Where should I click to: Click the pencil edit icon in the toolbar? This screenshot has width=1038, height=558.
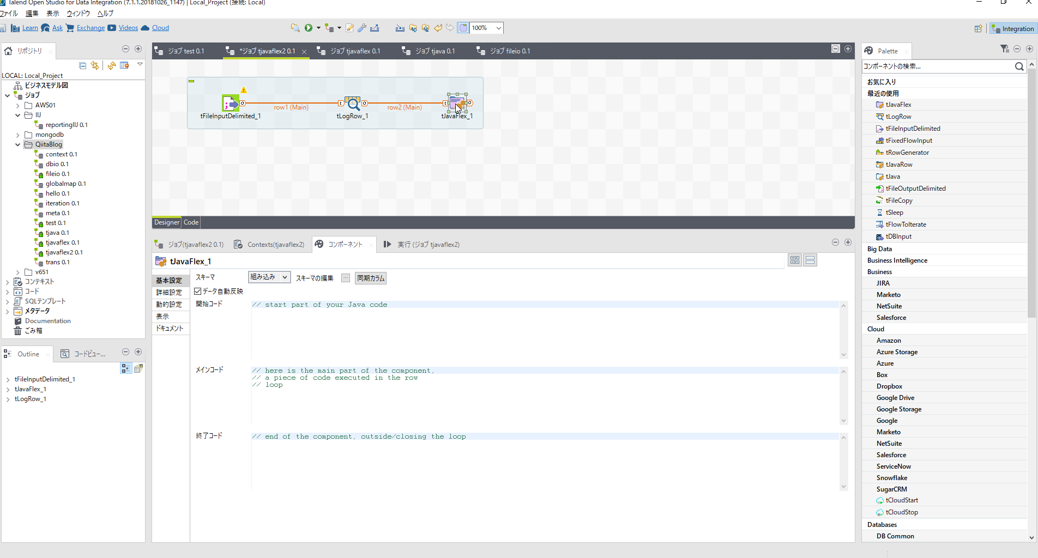pos(349,28)
